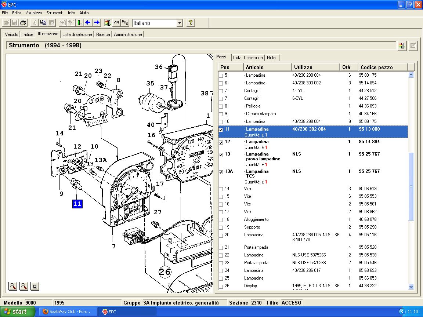Open help with the question mark icon

point(191,23)
